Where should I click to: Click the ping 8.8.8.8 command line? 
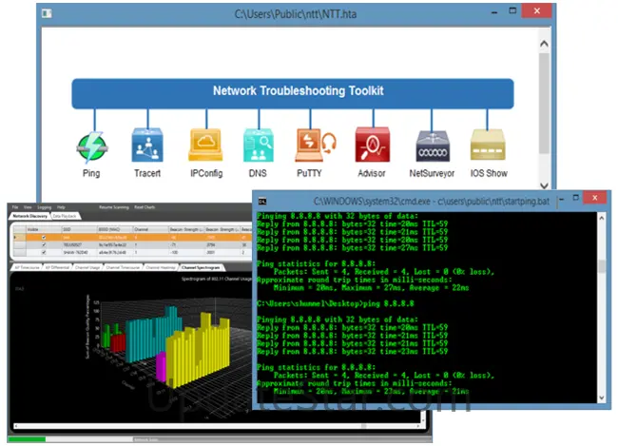(336, 303)
